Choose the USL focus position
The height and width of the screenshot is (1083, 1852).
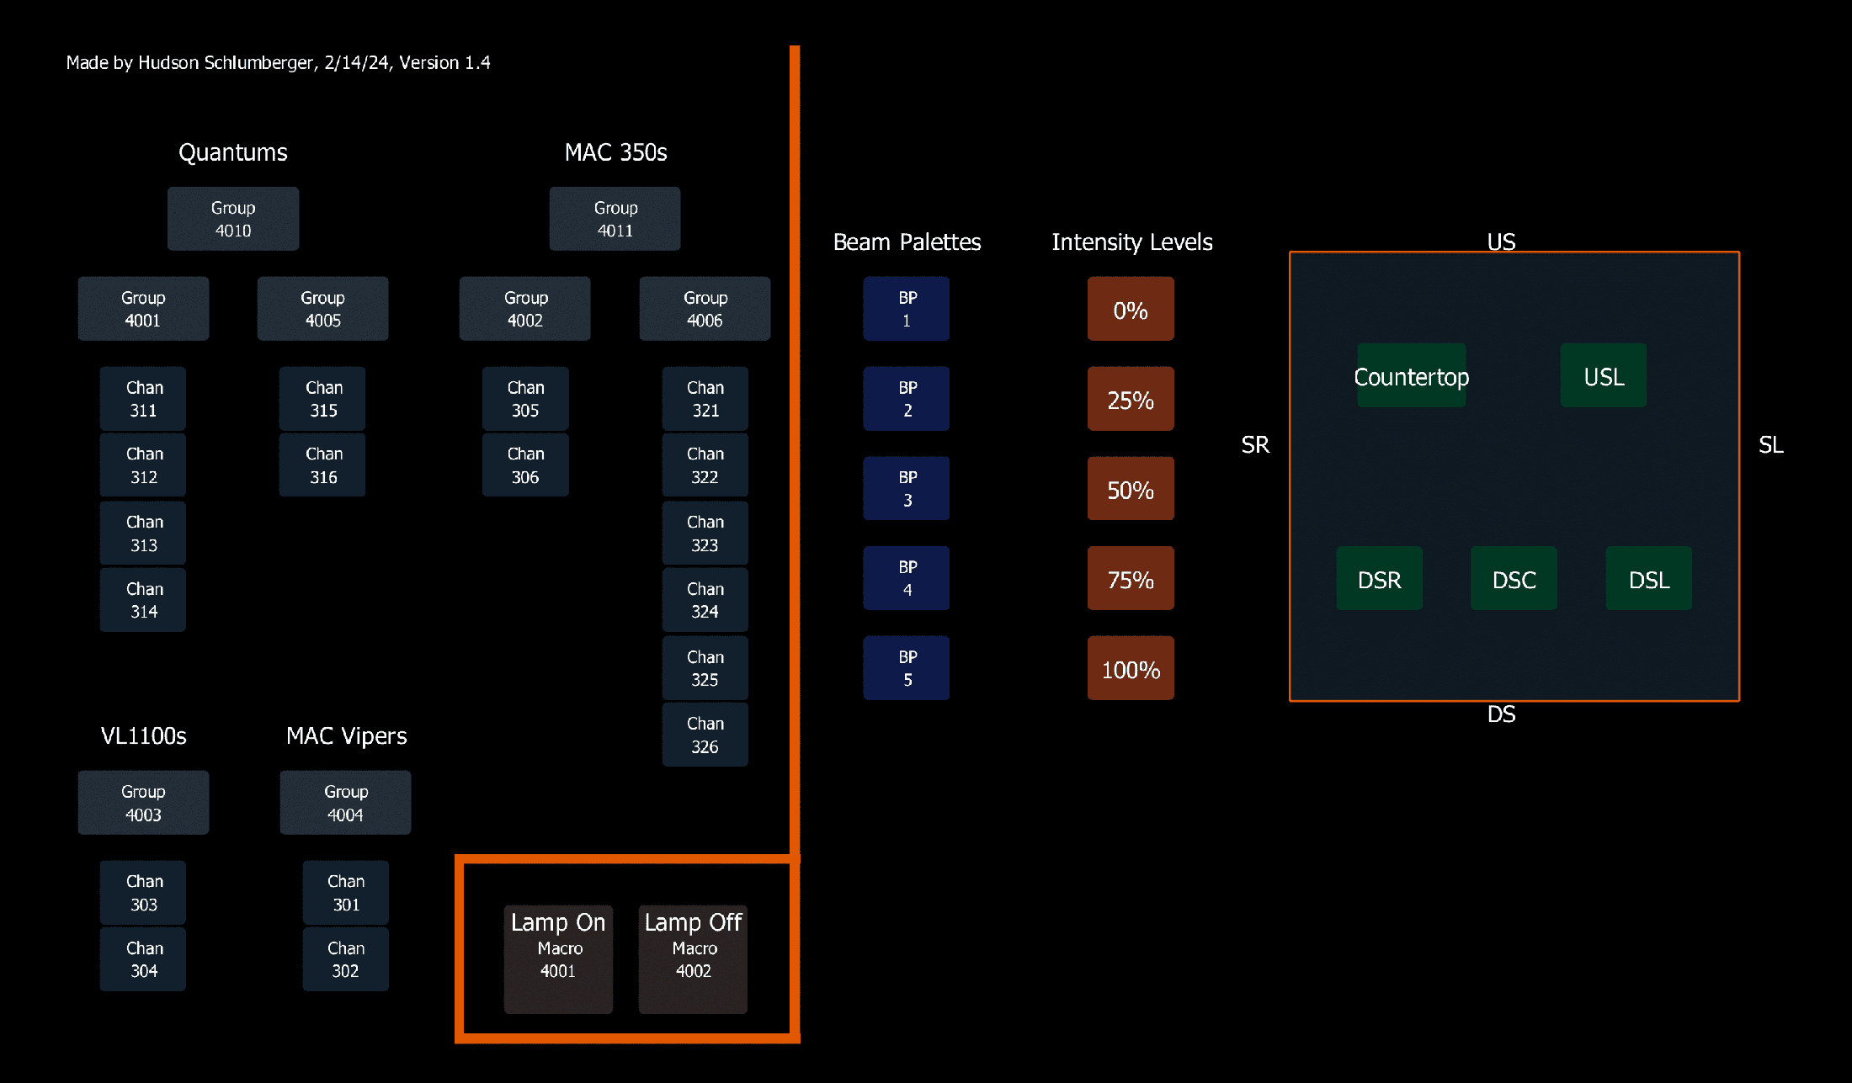click(x=1604, y=375)
